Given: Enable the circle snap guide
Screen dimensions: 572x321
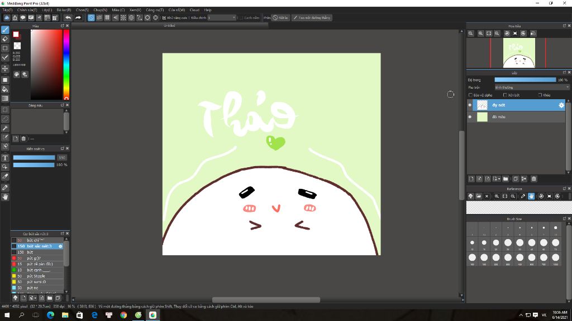Looking at the screenshot, I should (x=131, y=17).
